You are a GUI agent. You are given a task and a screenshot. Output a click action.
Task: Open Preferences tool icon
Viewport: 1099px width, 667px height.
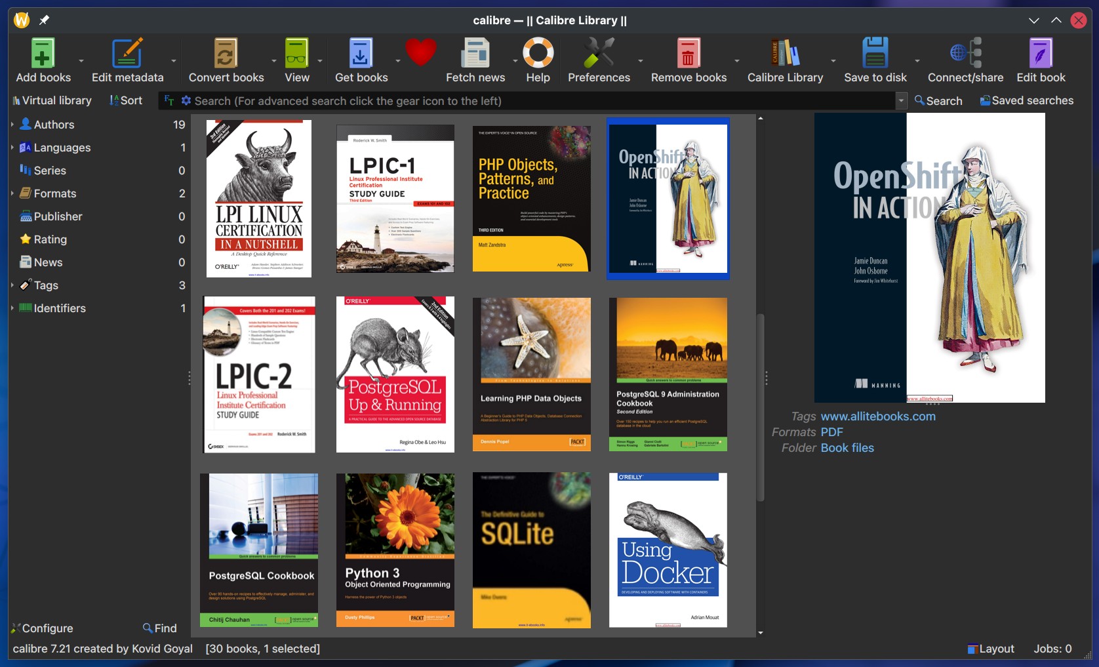point(599,54)
